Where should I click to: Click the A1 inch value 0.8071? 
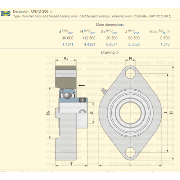click(x=112, y=44)
